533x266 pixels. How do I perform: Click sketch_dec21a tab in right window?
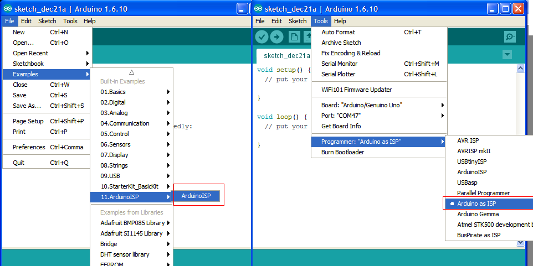coord(286,56)
